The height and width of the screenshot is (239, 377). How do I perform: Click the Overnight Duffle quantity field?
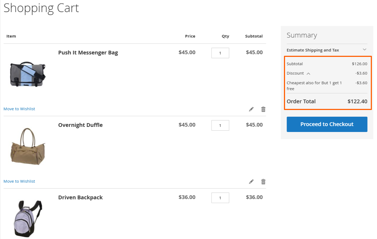point(220,125)
